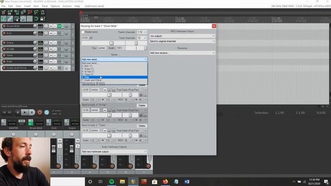Screen dimensions: 331x186
Task: Open the Actions menu
Action: (x=67, y=6)
